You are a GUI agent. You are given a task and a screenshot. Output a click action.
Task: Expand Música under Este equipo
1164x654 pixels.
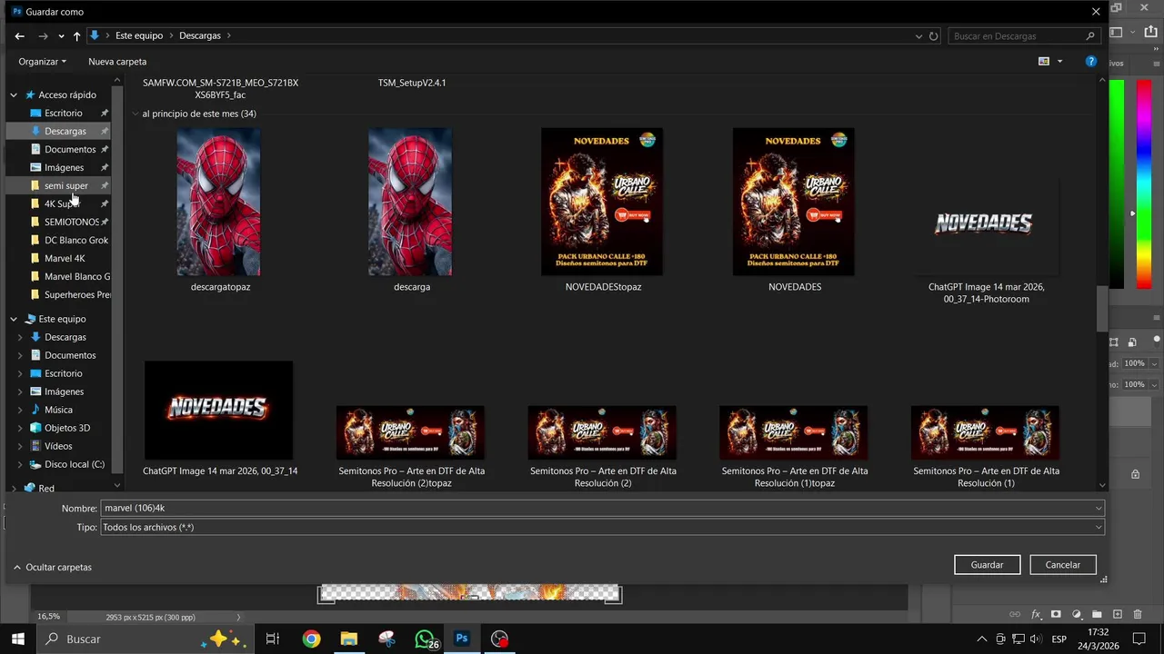pos(20,410)
